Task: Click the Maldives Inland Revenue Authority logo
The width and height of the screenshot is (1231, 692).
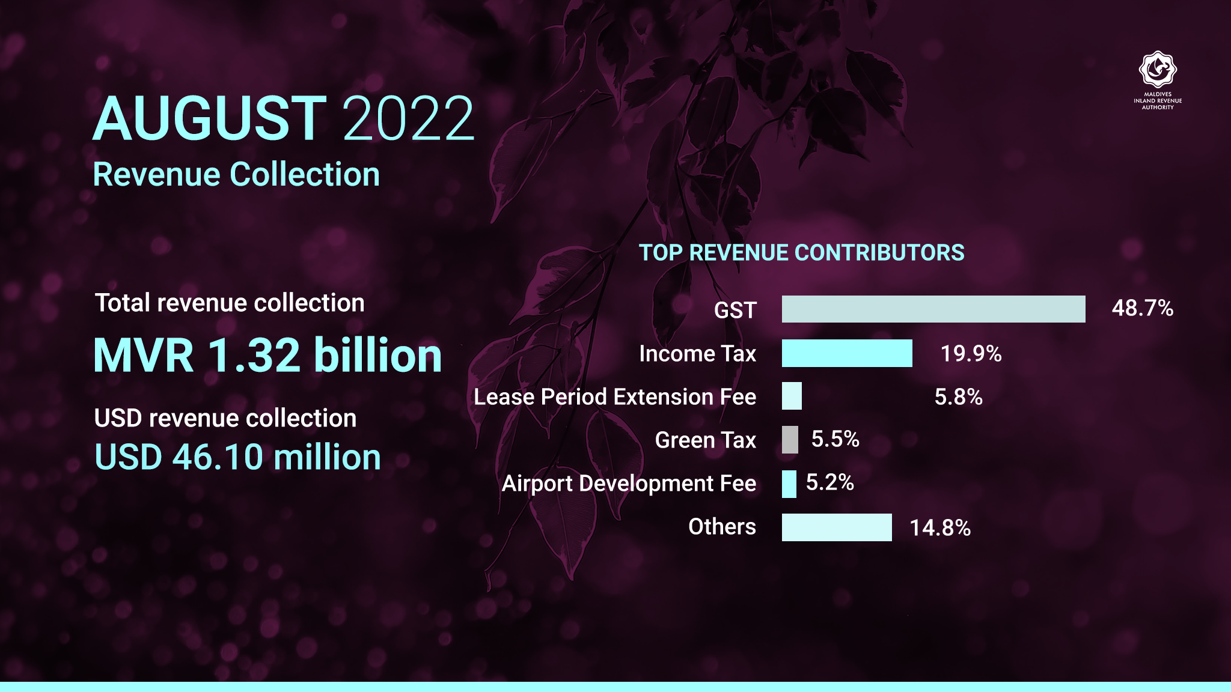Action: pyautogui.click(x=1158, y=80)
